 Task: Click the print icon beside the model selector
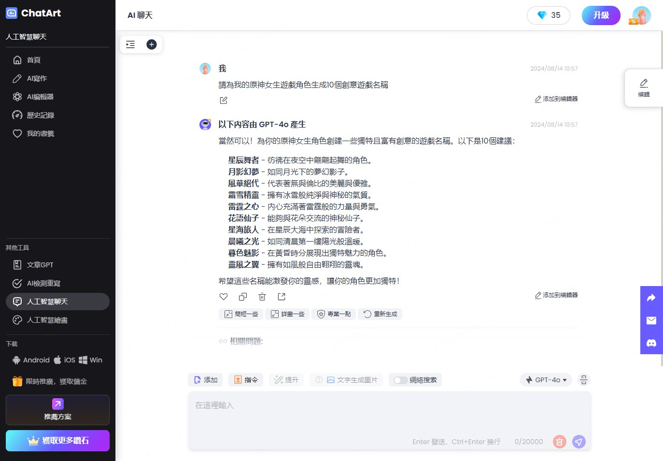[584, 380]
